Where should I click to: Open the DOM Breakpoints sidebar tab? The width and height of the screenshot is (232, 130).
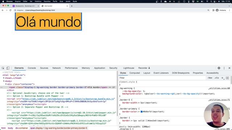(181, 73)
